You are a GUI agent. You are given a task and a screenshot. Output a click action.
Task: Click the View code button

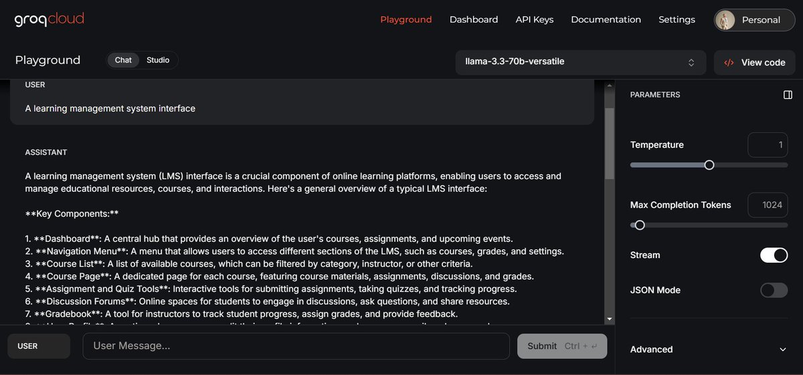[754, 62]
